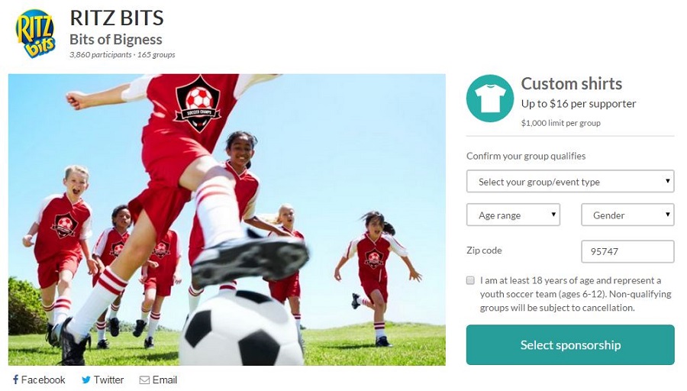This screenshot has width=687, height=391.
Task: Share via the Email link text
Action: click(x=164, y=380)
